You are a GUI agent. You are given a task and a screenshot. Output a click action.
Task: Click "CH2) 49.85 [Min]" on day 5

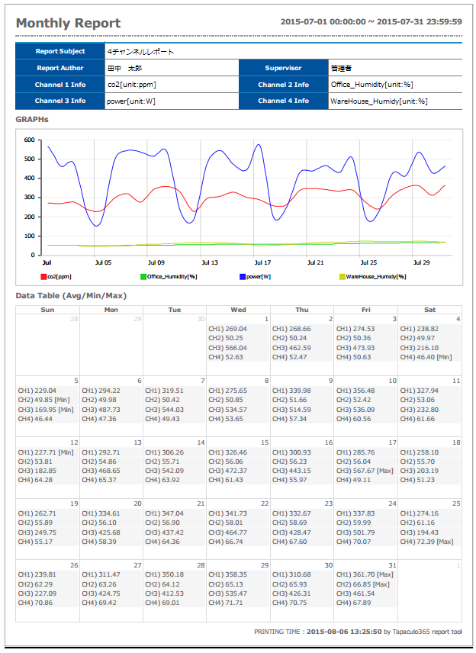pos(44,400)
